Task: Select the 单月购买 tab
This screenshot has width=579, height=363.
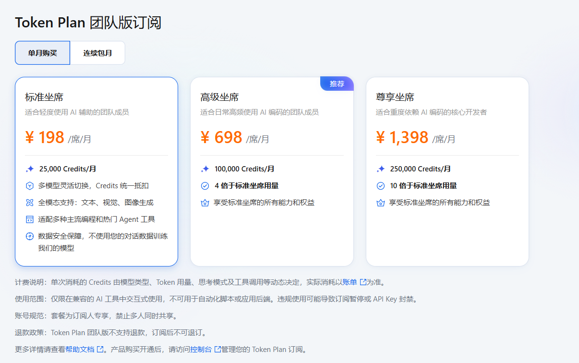Action: click(43, 53)
